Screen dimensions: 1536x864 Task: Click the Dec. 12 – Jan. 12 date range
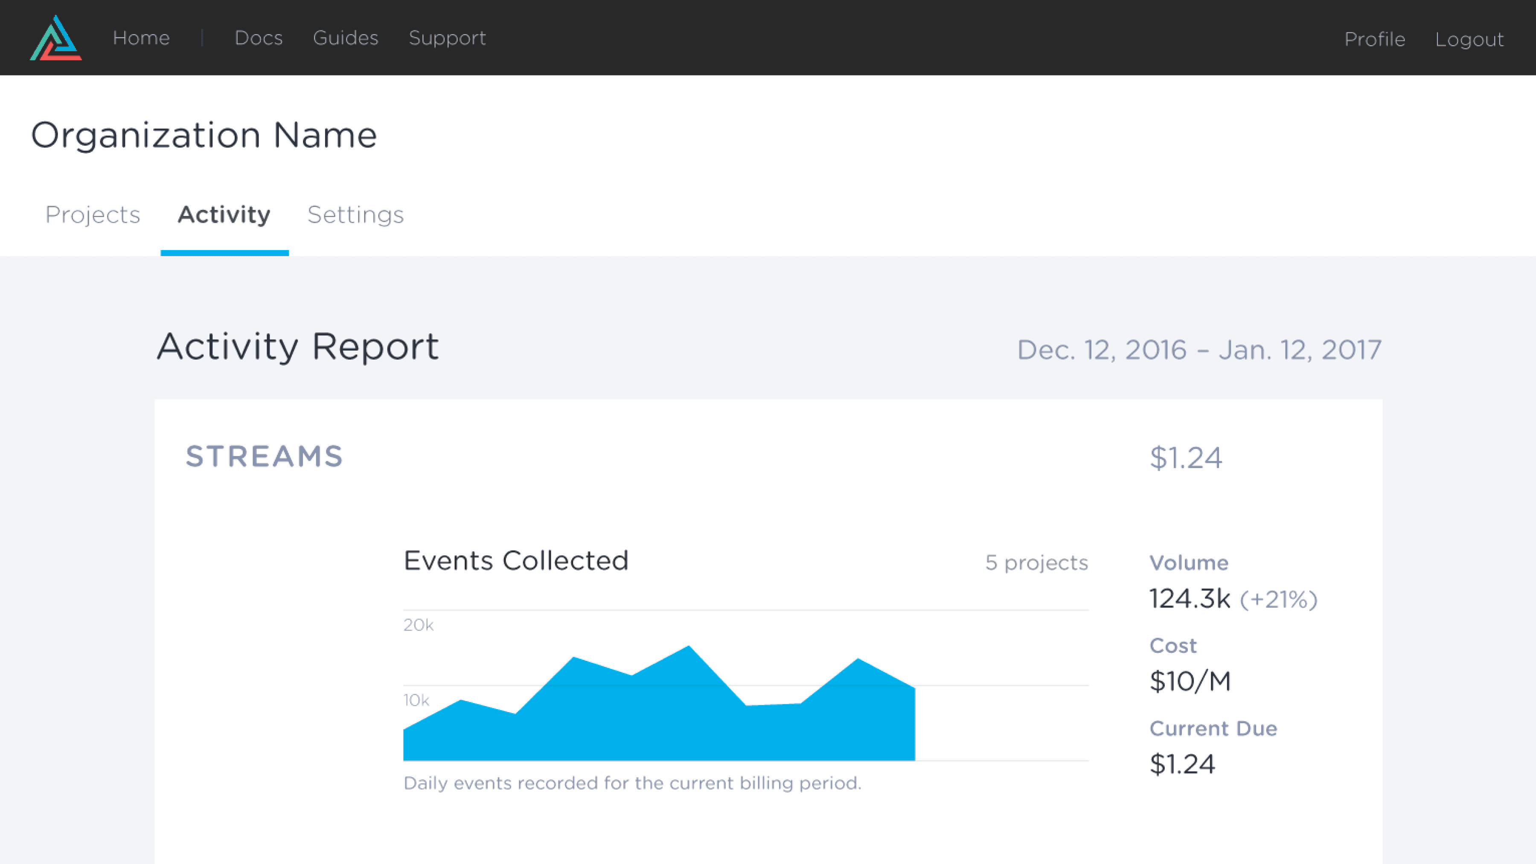[x=1199, y=349]
